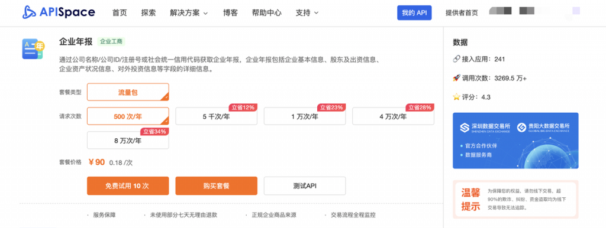Click the 企业工商 category tag
The width and height of the screenshot is (606, 228).
[111, 42]
